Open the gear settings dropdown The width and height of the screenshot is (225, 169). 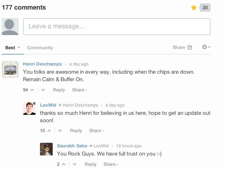pyautogui.click(x=206, y=47)
